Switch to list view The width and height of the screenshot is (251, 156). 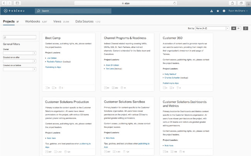point(239,28)
